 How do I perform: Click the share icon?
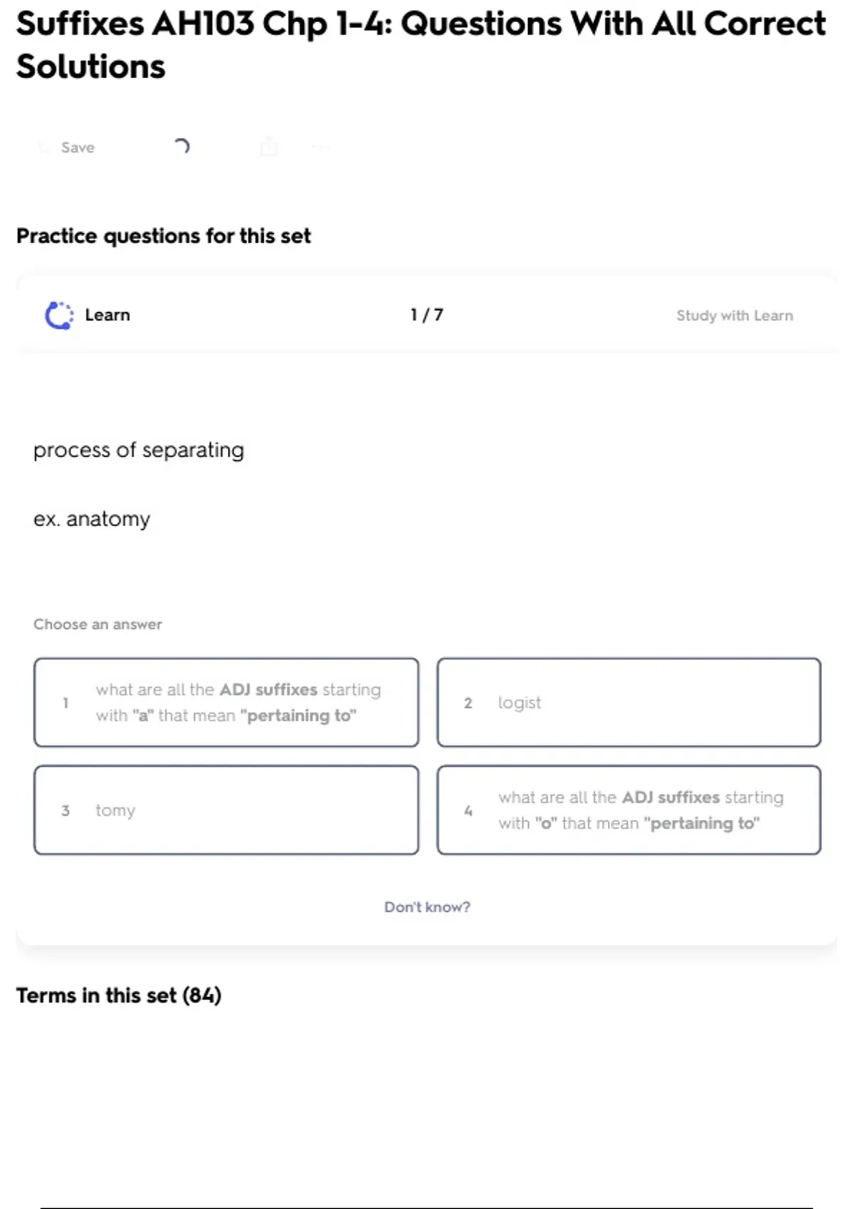[x=269, y=147]
